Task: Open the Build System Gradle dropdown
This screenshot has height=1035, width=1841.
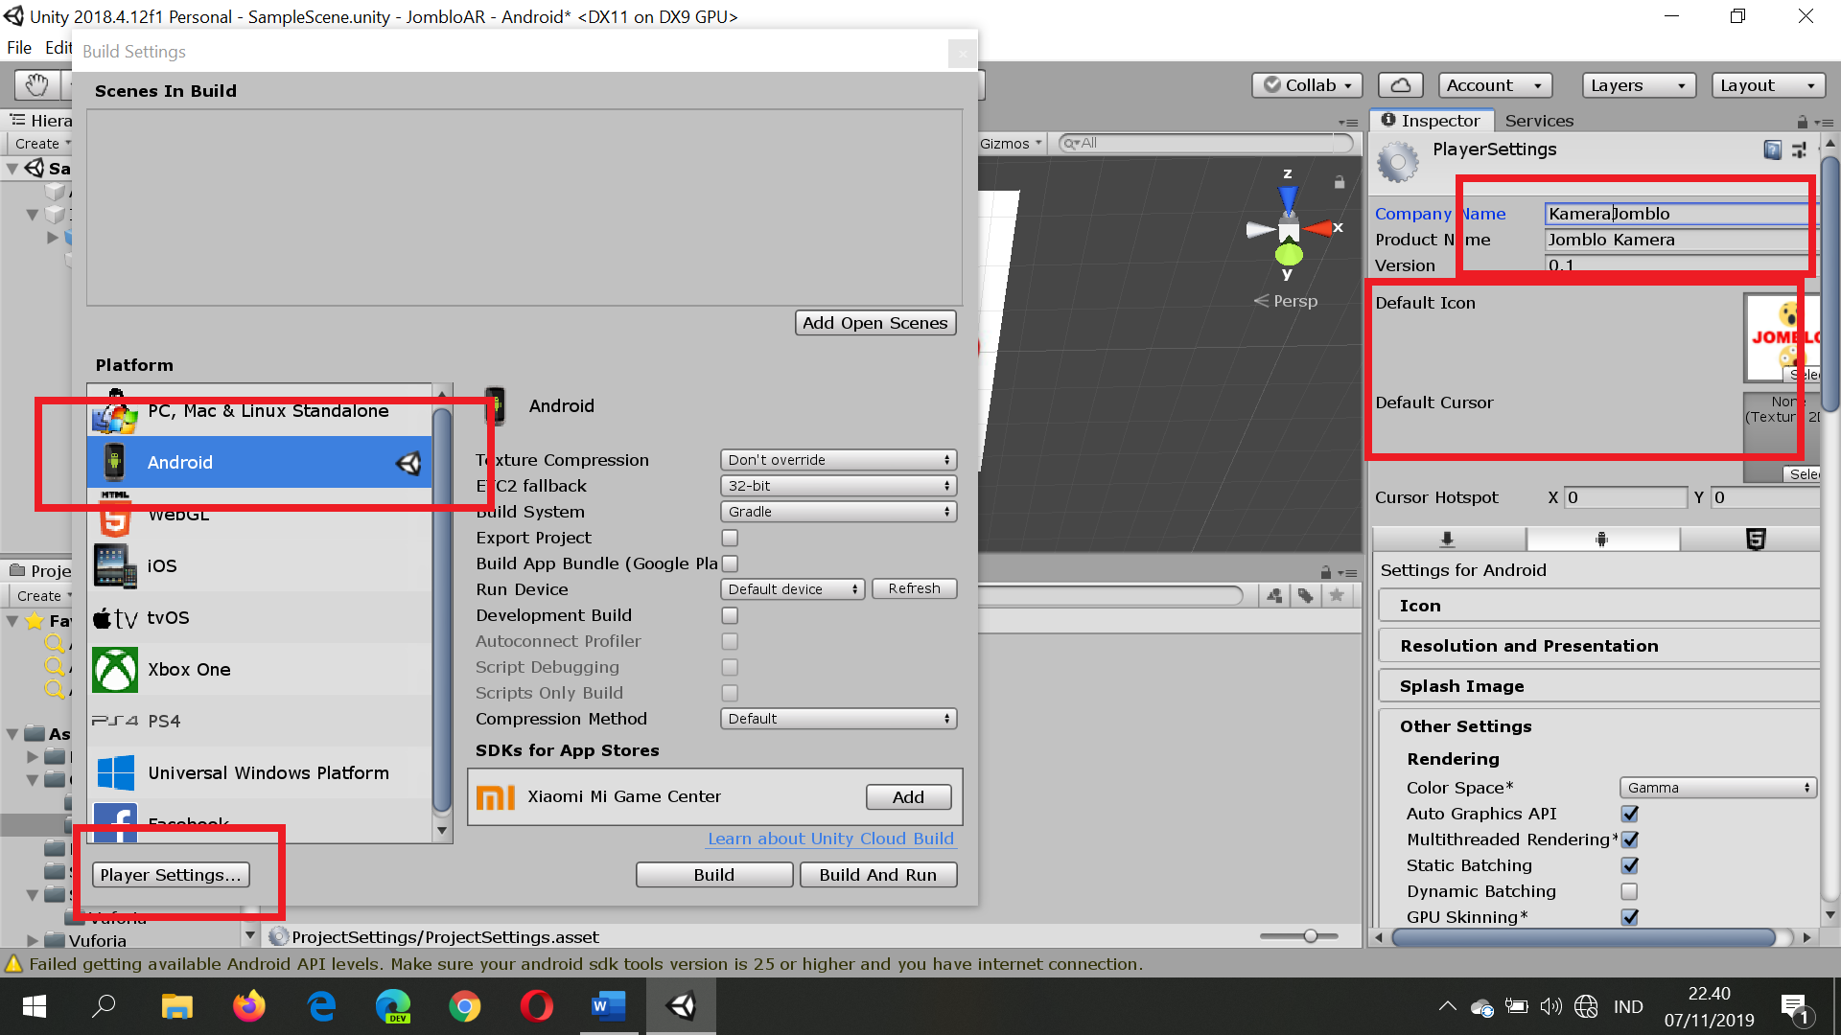Action: click(x=838, y=512)
